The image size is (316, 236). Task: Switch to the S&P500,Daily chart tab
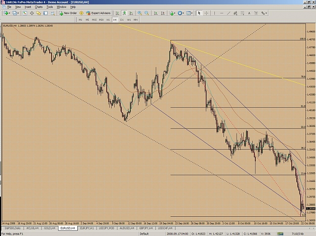tap(13, 228)
